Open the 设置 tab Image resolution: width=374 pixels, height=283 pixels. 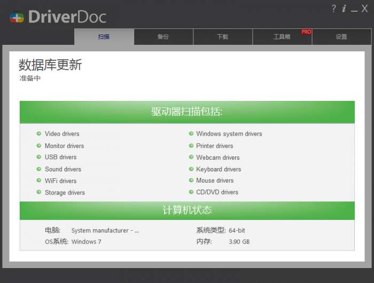(x=341, y=37)
